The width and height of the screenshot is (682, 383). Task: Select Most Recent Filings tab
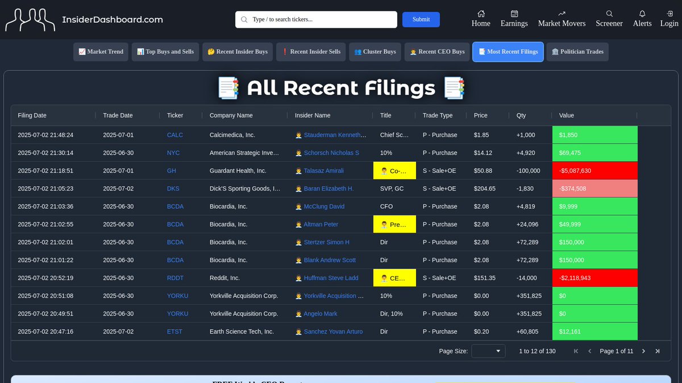pos(508,52)
